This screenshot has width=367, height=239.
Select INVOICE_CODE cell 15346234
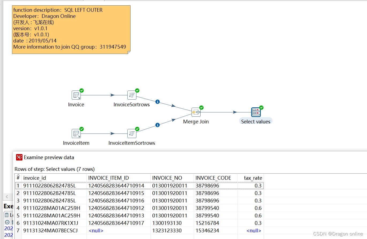point(216,230)
